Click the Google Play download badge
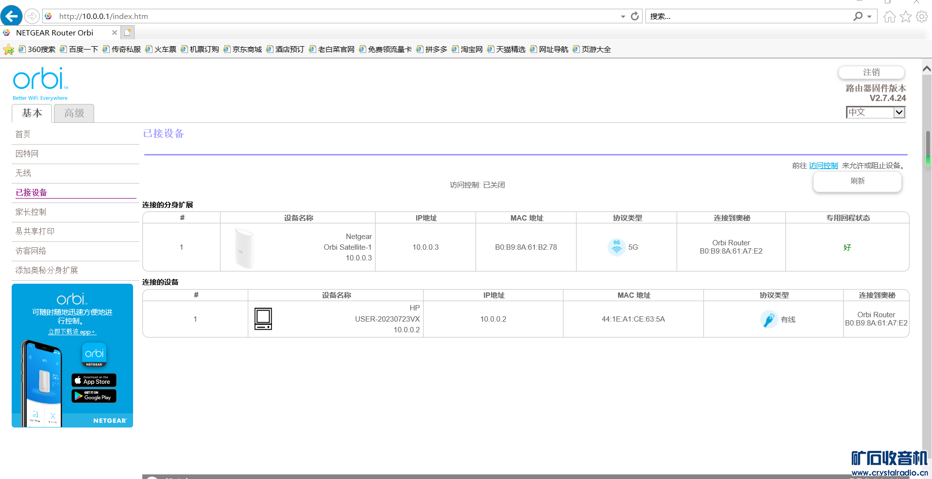This screenshot has height=479, width=932. (94, 396)
